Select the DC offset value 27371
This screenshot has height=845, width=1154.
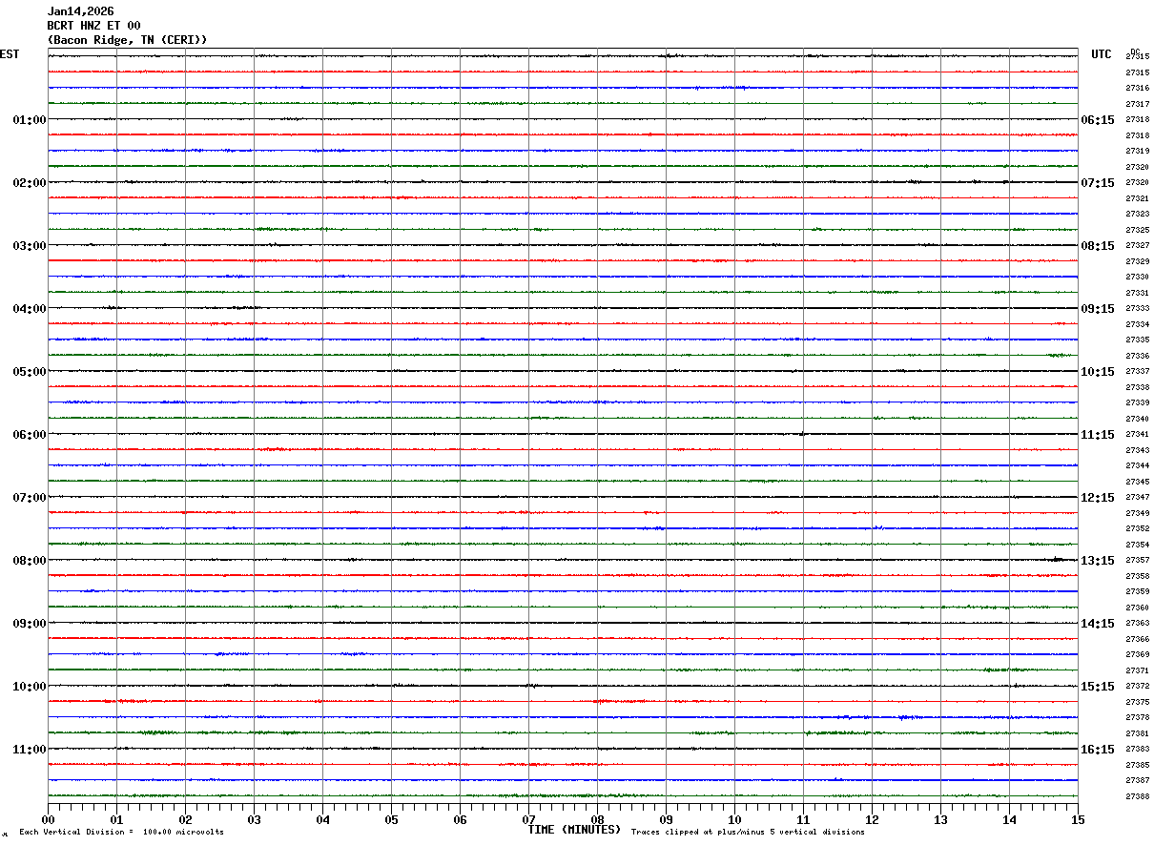[x=1137, y=670]
